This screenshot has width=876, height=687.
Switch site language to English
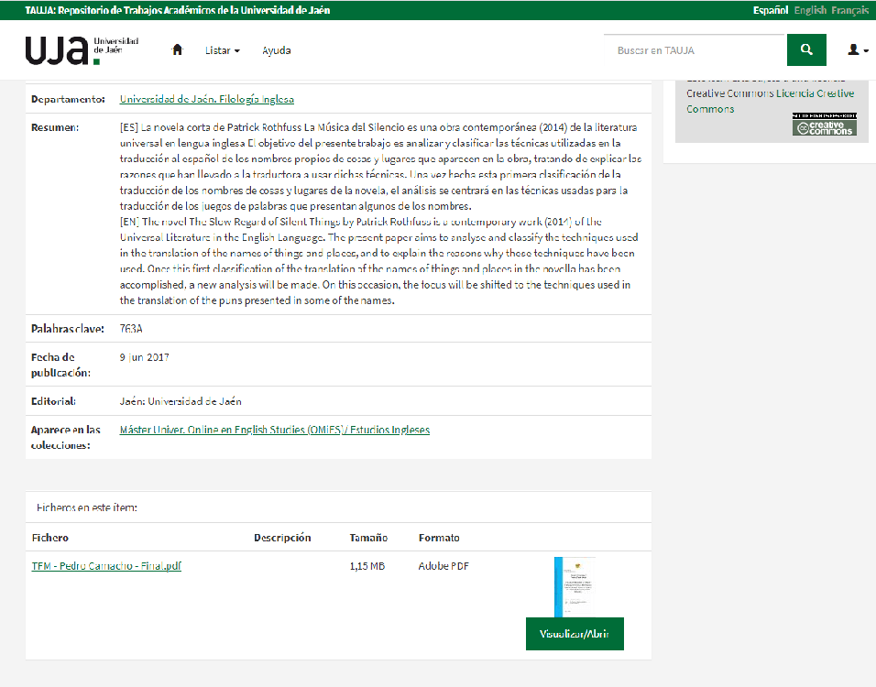point(810,10)
